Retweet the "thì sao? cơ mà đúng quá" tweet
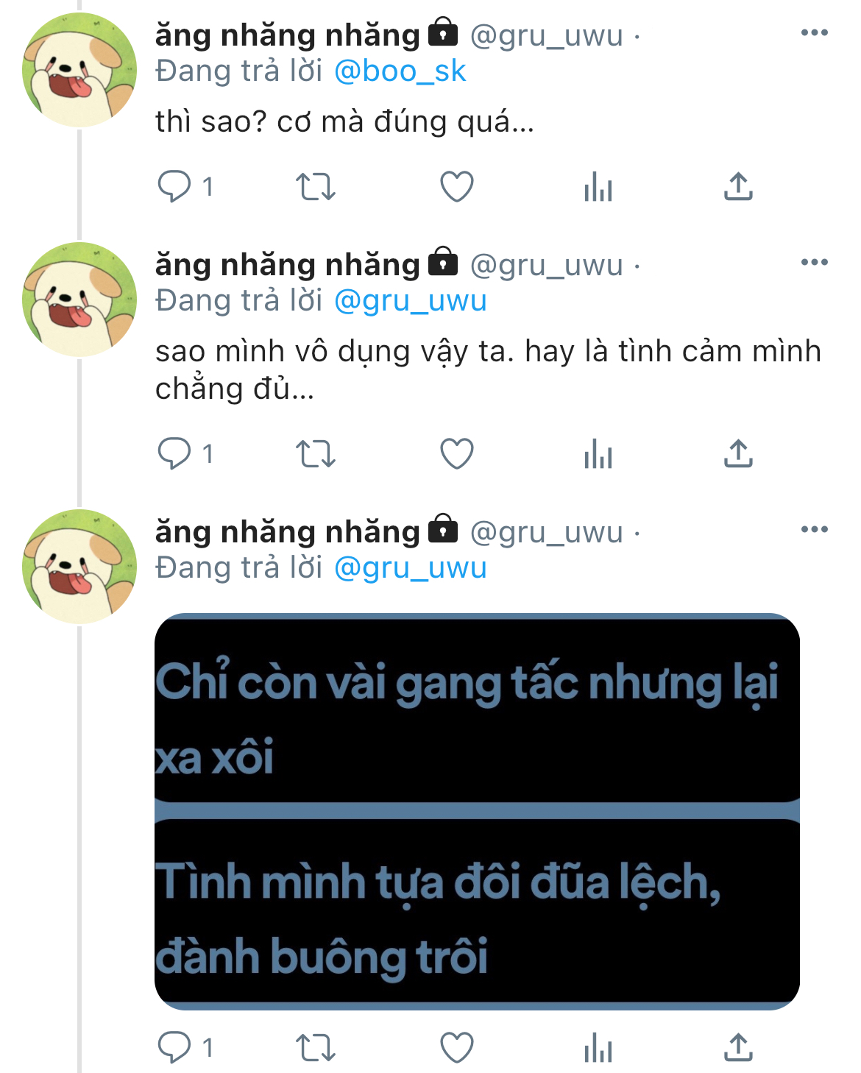 click(x=316, y=187)
